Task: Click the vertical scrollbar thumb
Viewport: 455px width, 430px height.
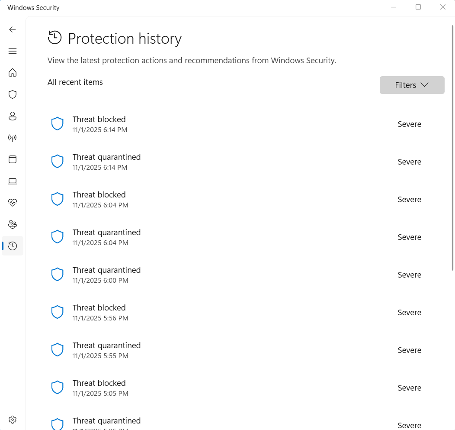Action: click(452, 147)
